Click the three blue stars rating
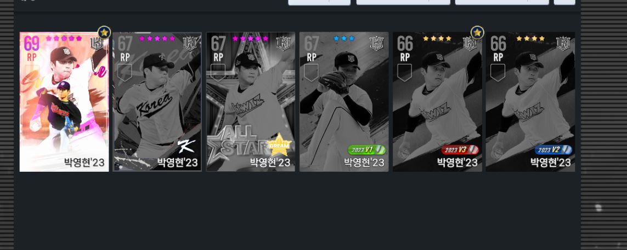 tap(344, 38)
